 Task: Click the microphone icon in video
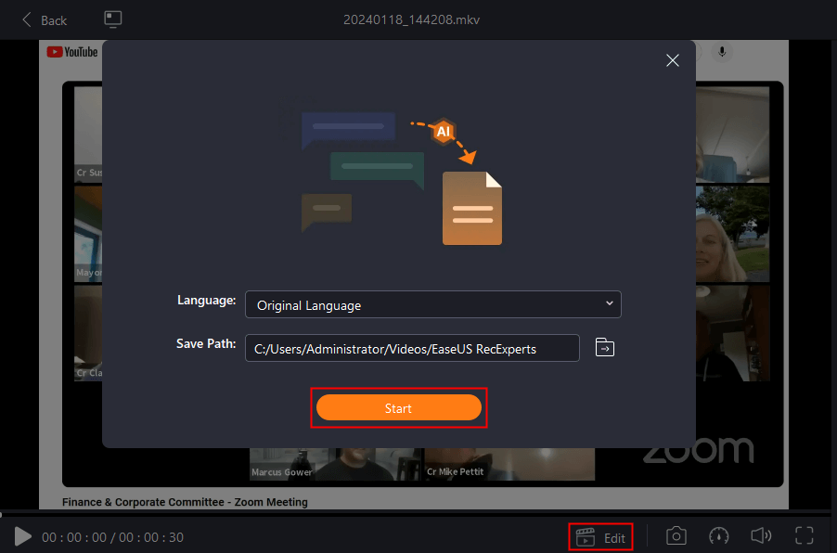pos(722,52)
